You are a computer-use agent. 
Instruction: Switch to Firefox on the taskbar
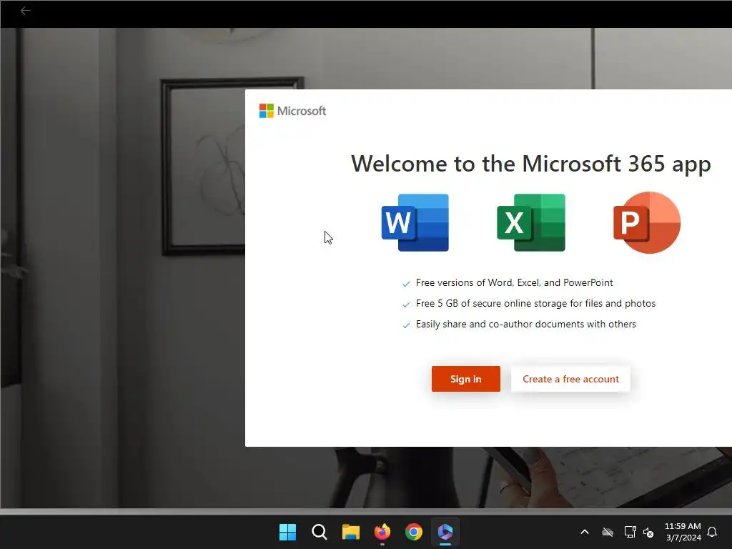382,532
